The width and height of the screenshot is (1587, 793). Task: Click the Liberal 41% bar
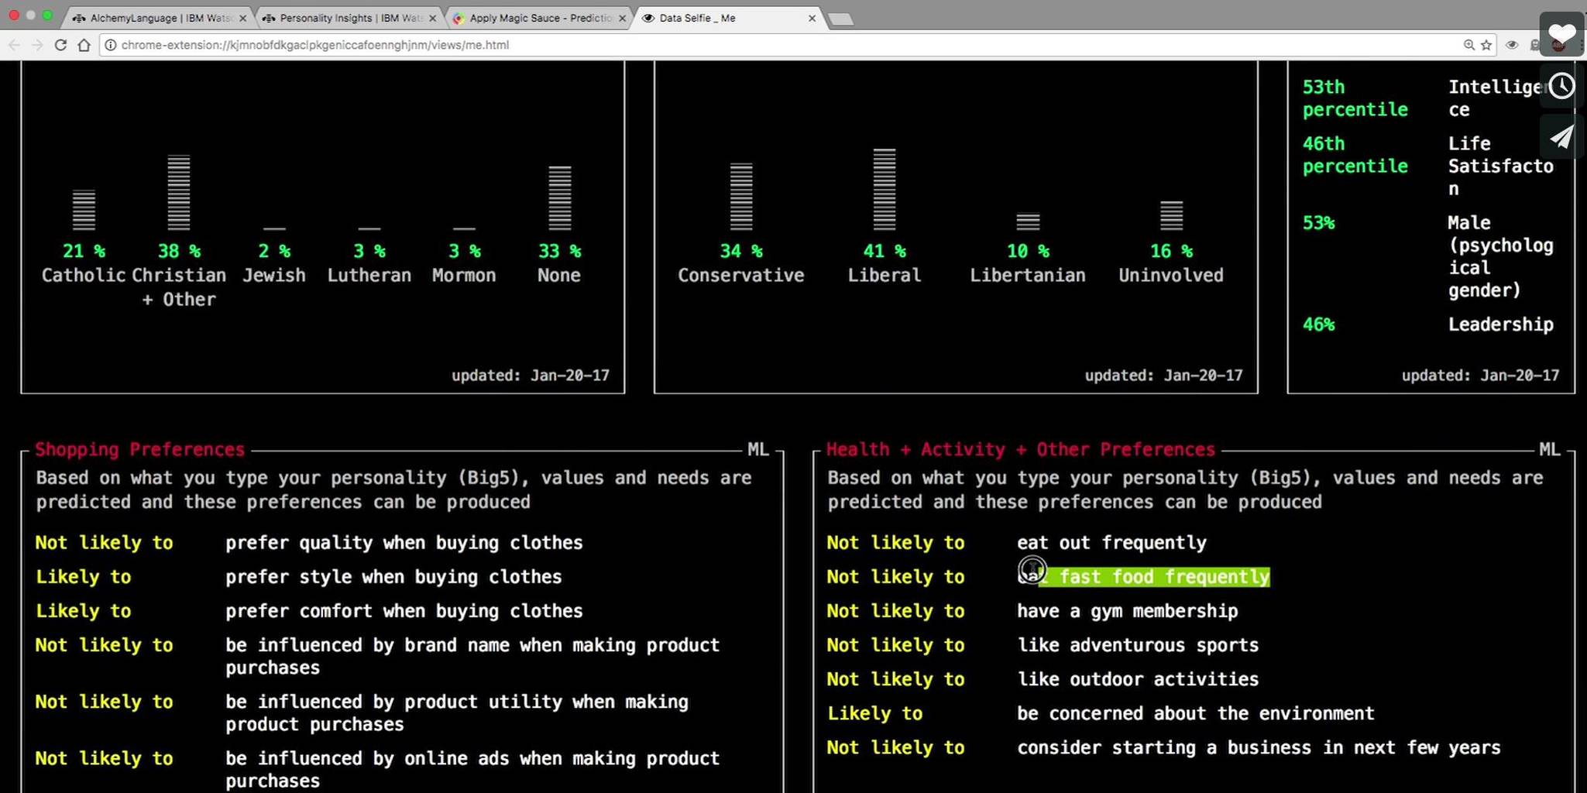click(884, 190)
